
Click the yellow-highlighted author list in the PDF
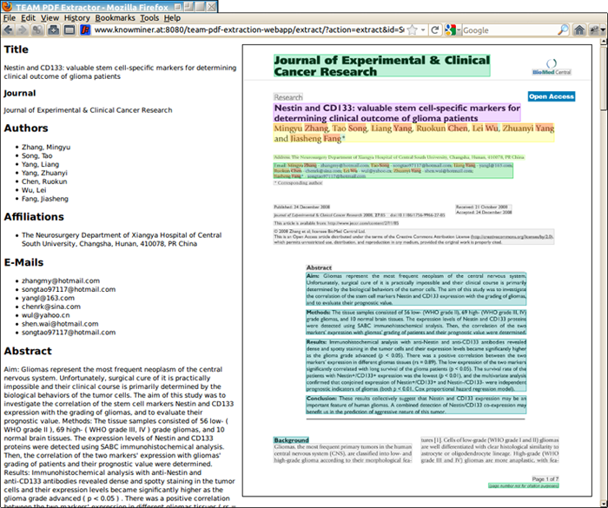pyautogui.click(x=414, y=133)
